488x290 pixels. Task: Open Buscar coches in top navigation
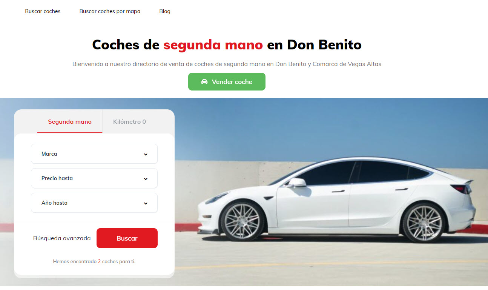pyautogui.click(x=43, y=11)
